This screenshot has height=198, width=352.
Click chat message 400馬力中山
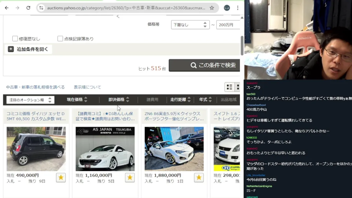tap(257, 109)
